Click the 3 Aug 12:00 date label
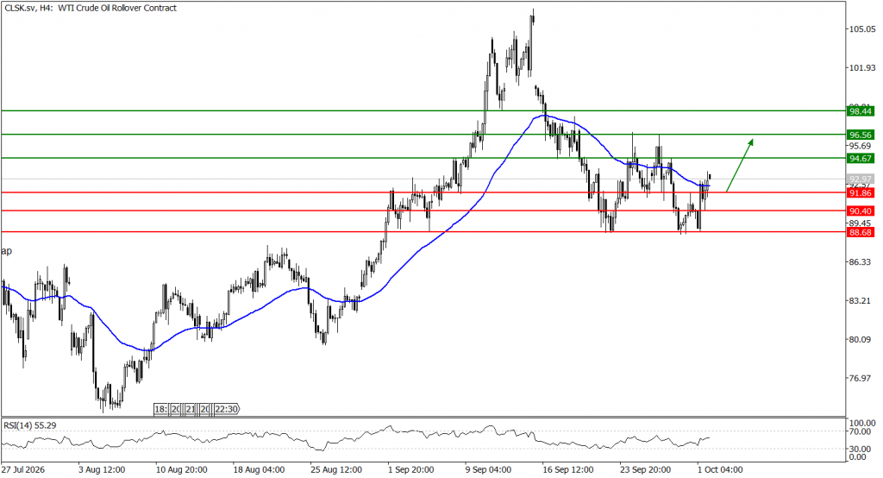Viewport: 883px width, 478px height. 102,469
